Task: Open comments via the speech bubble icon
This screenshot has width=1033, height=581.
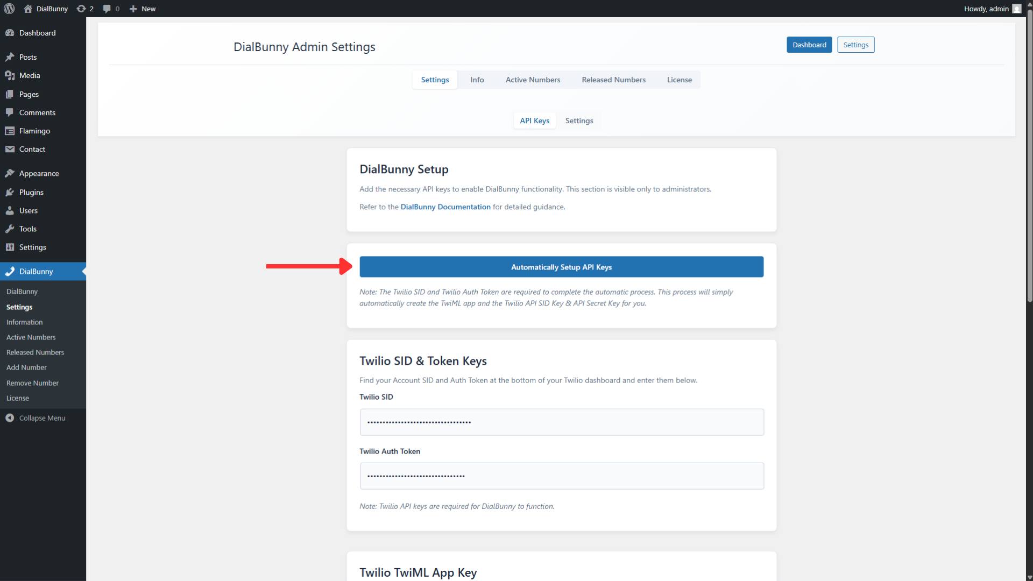Action: (x=107, y=9)
